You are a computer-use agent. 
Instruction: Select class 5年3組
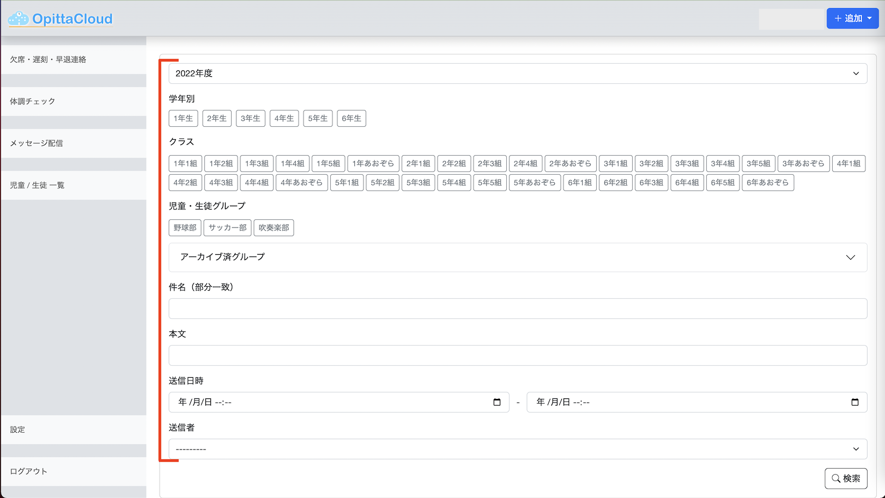(419, 182)
